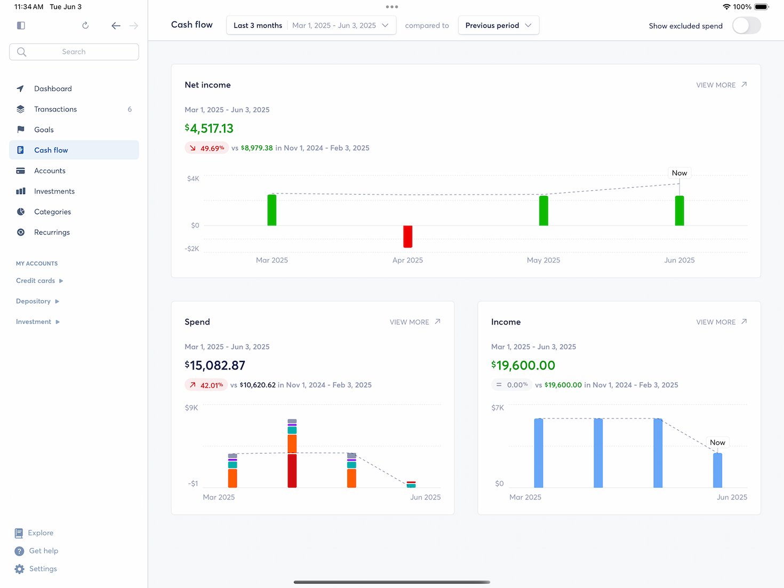Open the Investments bar chart icon
784x588 pixels.
click(x=20, y=191)
